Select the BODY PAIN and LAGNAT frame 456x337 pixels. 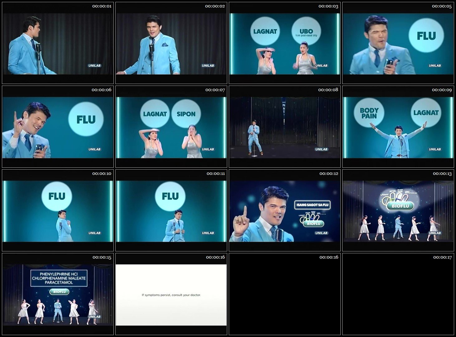pos(398,127)
